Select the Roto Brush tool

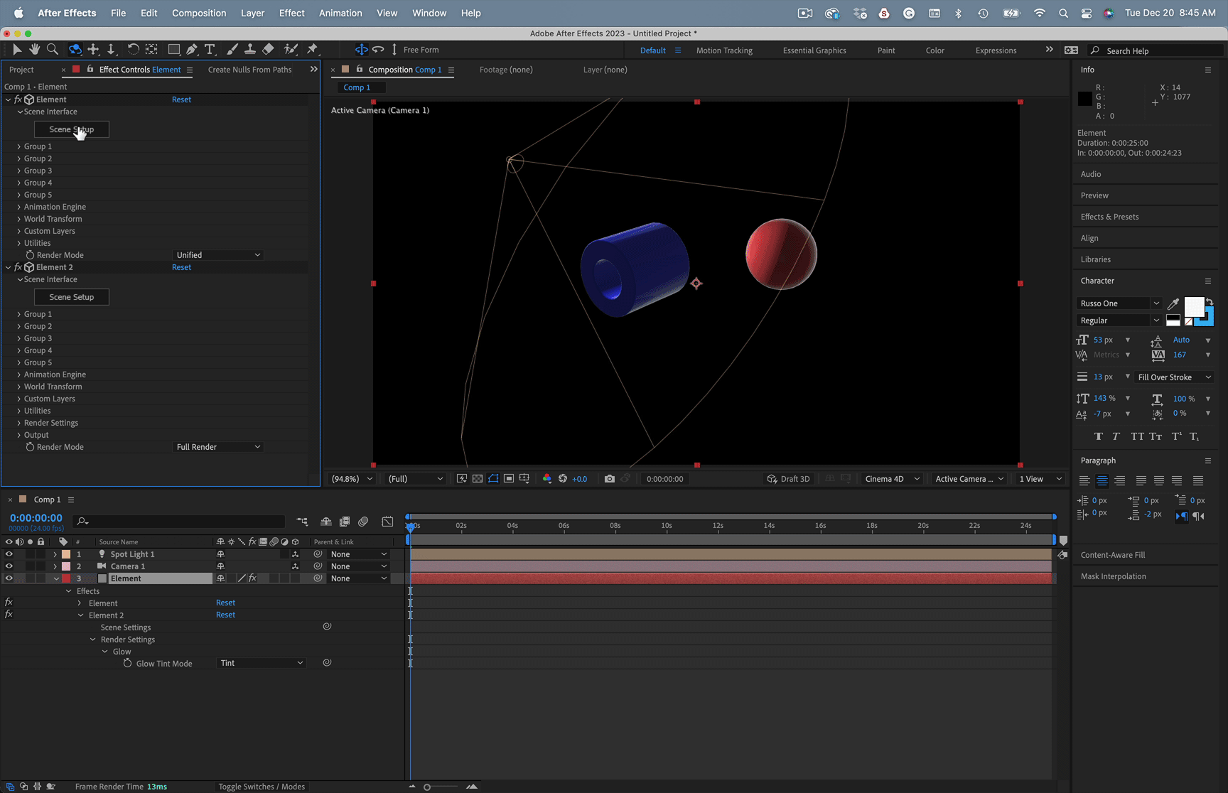(x=291, y=49)
